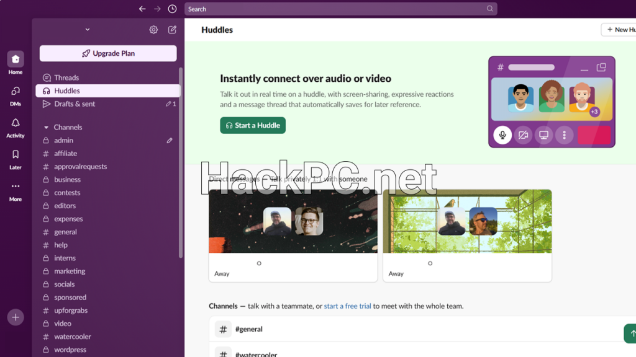Open Threads in the sidebar
This screenshot has width=636, height=357.
pyautogui.click(x=108, y=77)
